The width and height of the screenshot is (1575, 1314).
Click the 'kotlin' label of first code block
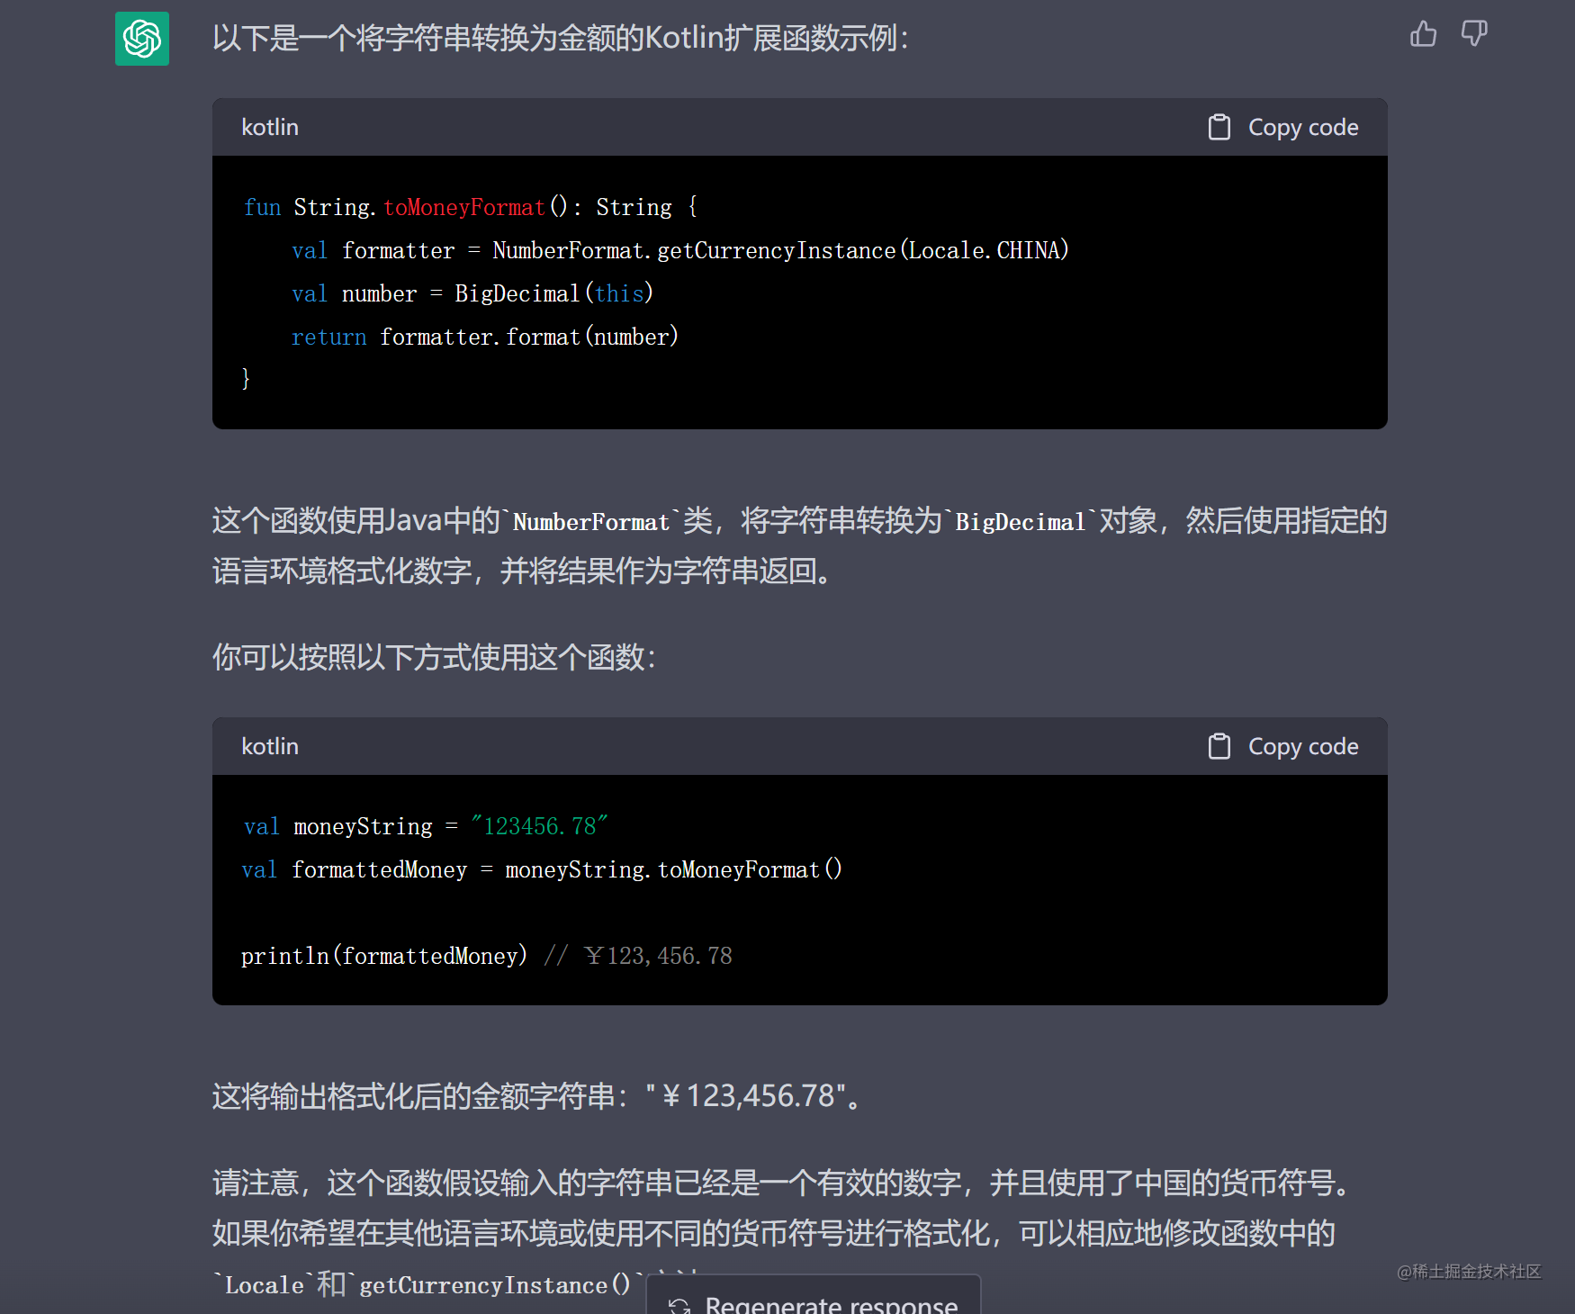pyautogui.click(x=270, y=127)
